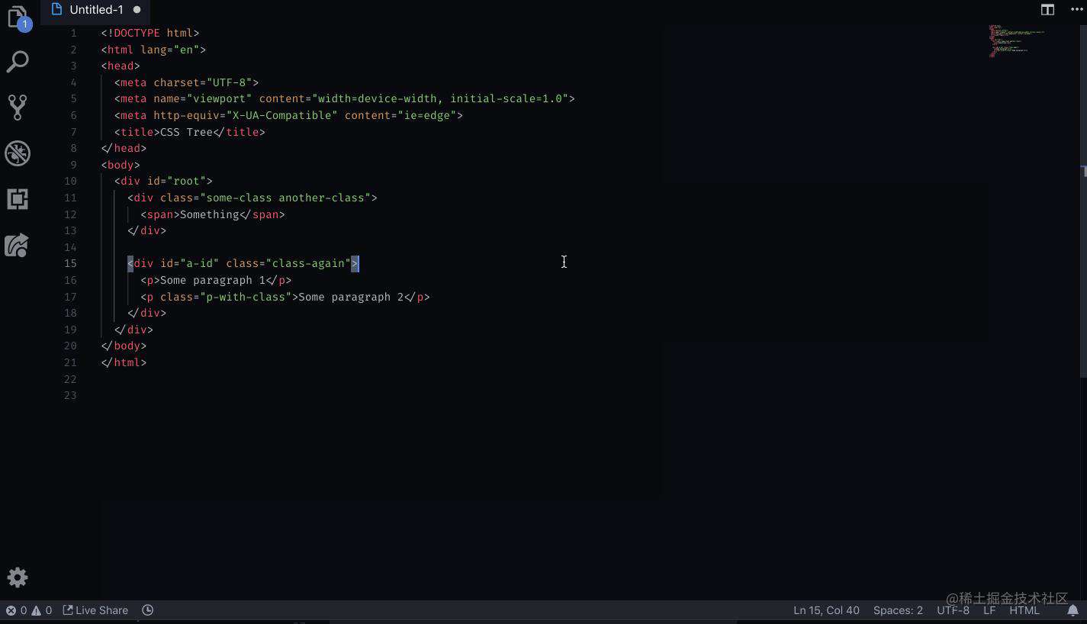
Task: Click the id="root" attribute
Action: click(x=176, y=181)
